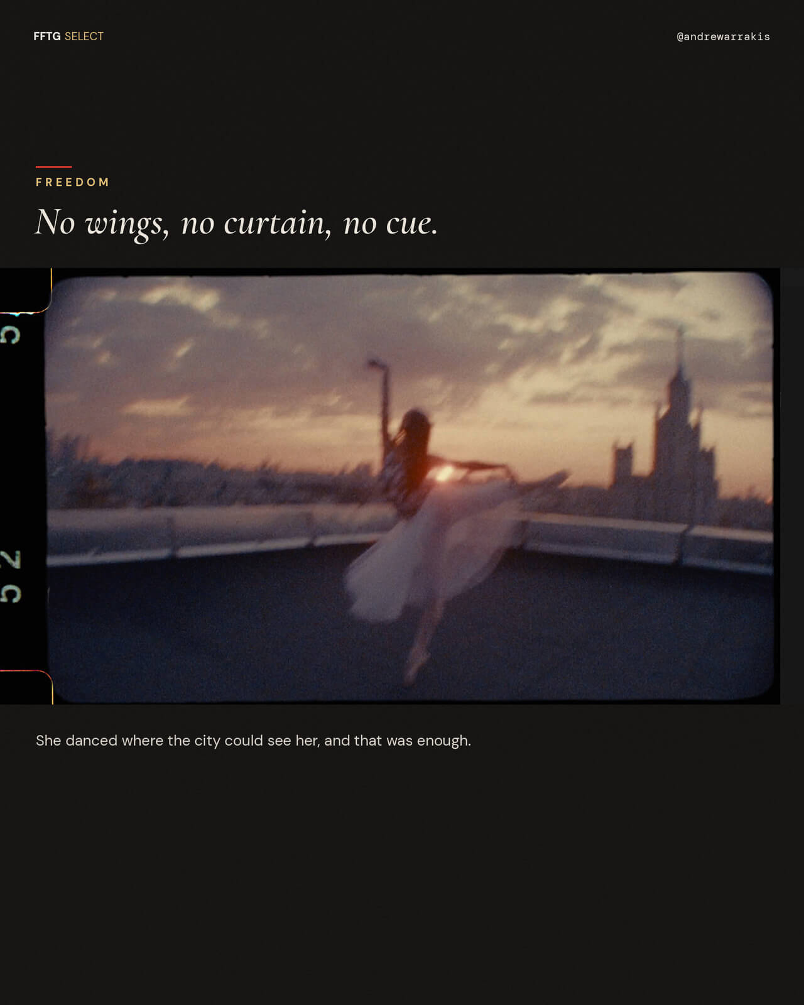Click the tall tower silhouette on the right
The image size is (804, 1005).
click(x=678, y=433)
